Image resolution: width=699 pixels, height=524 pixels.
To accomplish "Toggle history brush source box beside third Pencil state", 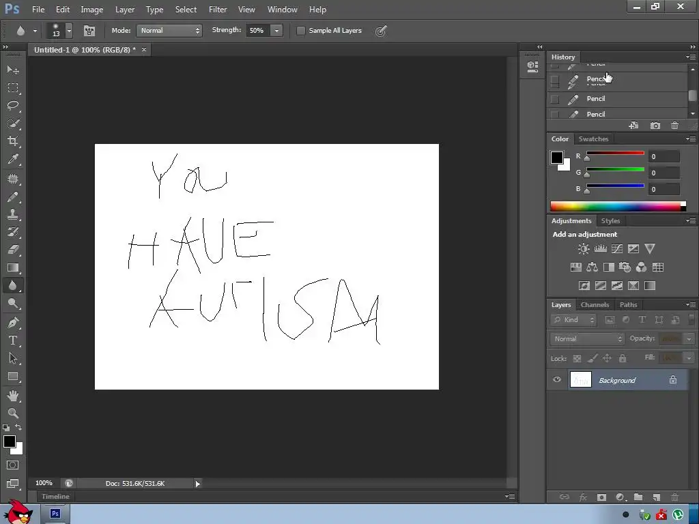I will pyautogui.click(x=554, y=99).
